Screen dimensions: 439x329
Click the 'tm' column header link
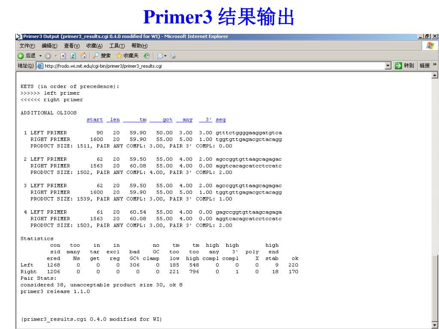pos(135,120)
